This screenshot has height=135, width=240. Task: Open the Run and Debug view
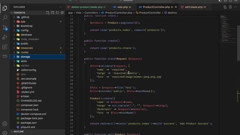click(5, 37)
